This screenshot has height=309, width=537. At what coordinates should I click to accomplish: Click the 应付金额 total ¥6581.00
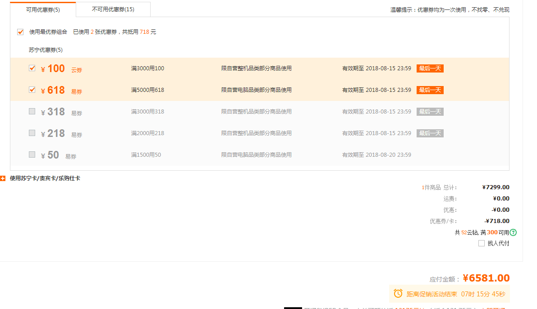point(487,278)
